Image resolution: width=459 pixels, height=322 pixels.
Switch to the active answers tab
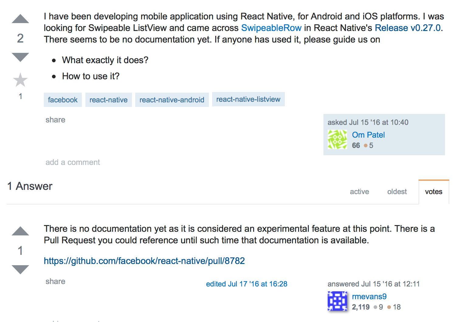[359, 191]
